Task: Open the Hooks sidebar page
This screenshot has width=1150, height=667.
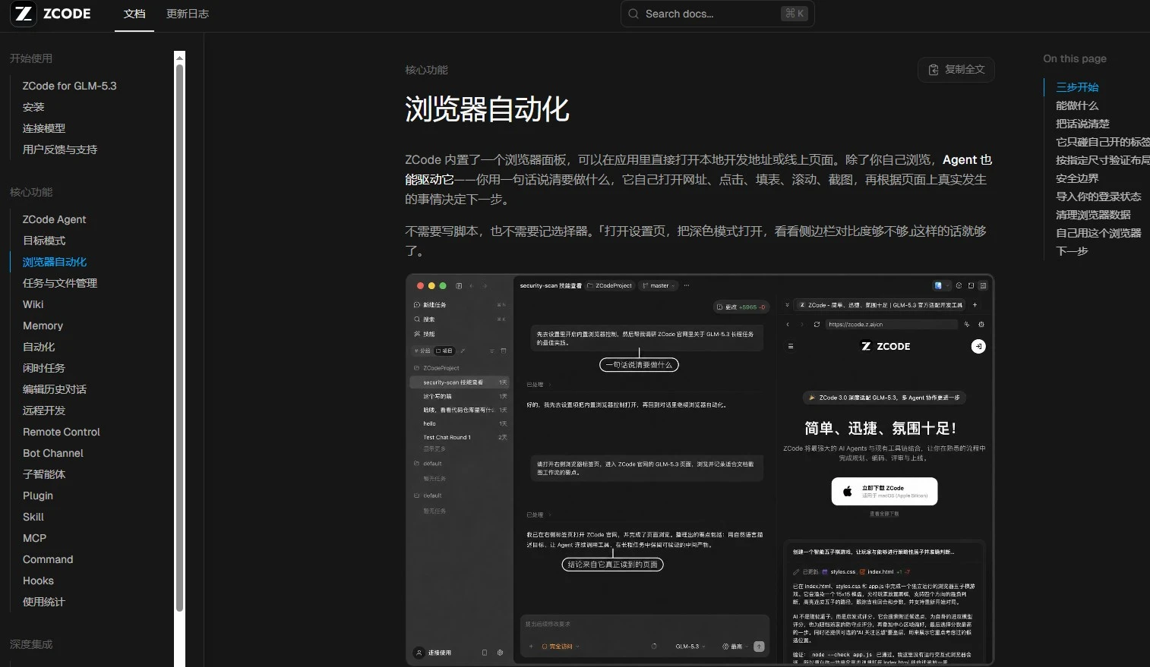Action: click(38, 580)
